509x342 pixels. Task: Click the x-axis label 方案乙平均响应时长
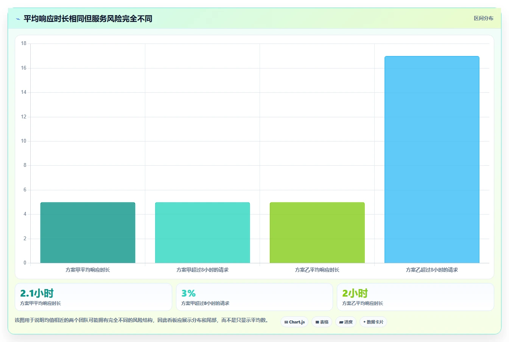click(317, 270)
